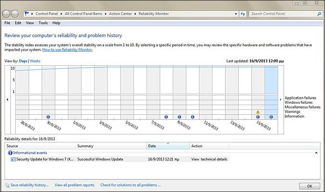Image resolution: width=325 pixels, height=192 pixels.
Task: Click Save reliability history link
Action: (x=29, y=185)
